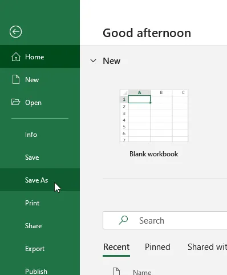Click the New label in sidebar
Viewport: 227px width, 275px height.
pos(32,80)
